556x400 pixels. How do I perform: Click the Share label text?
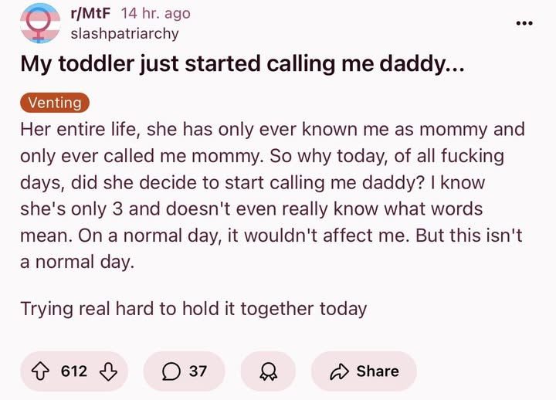(378, 371)
